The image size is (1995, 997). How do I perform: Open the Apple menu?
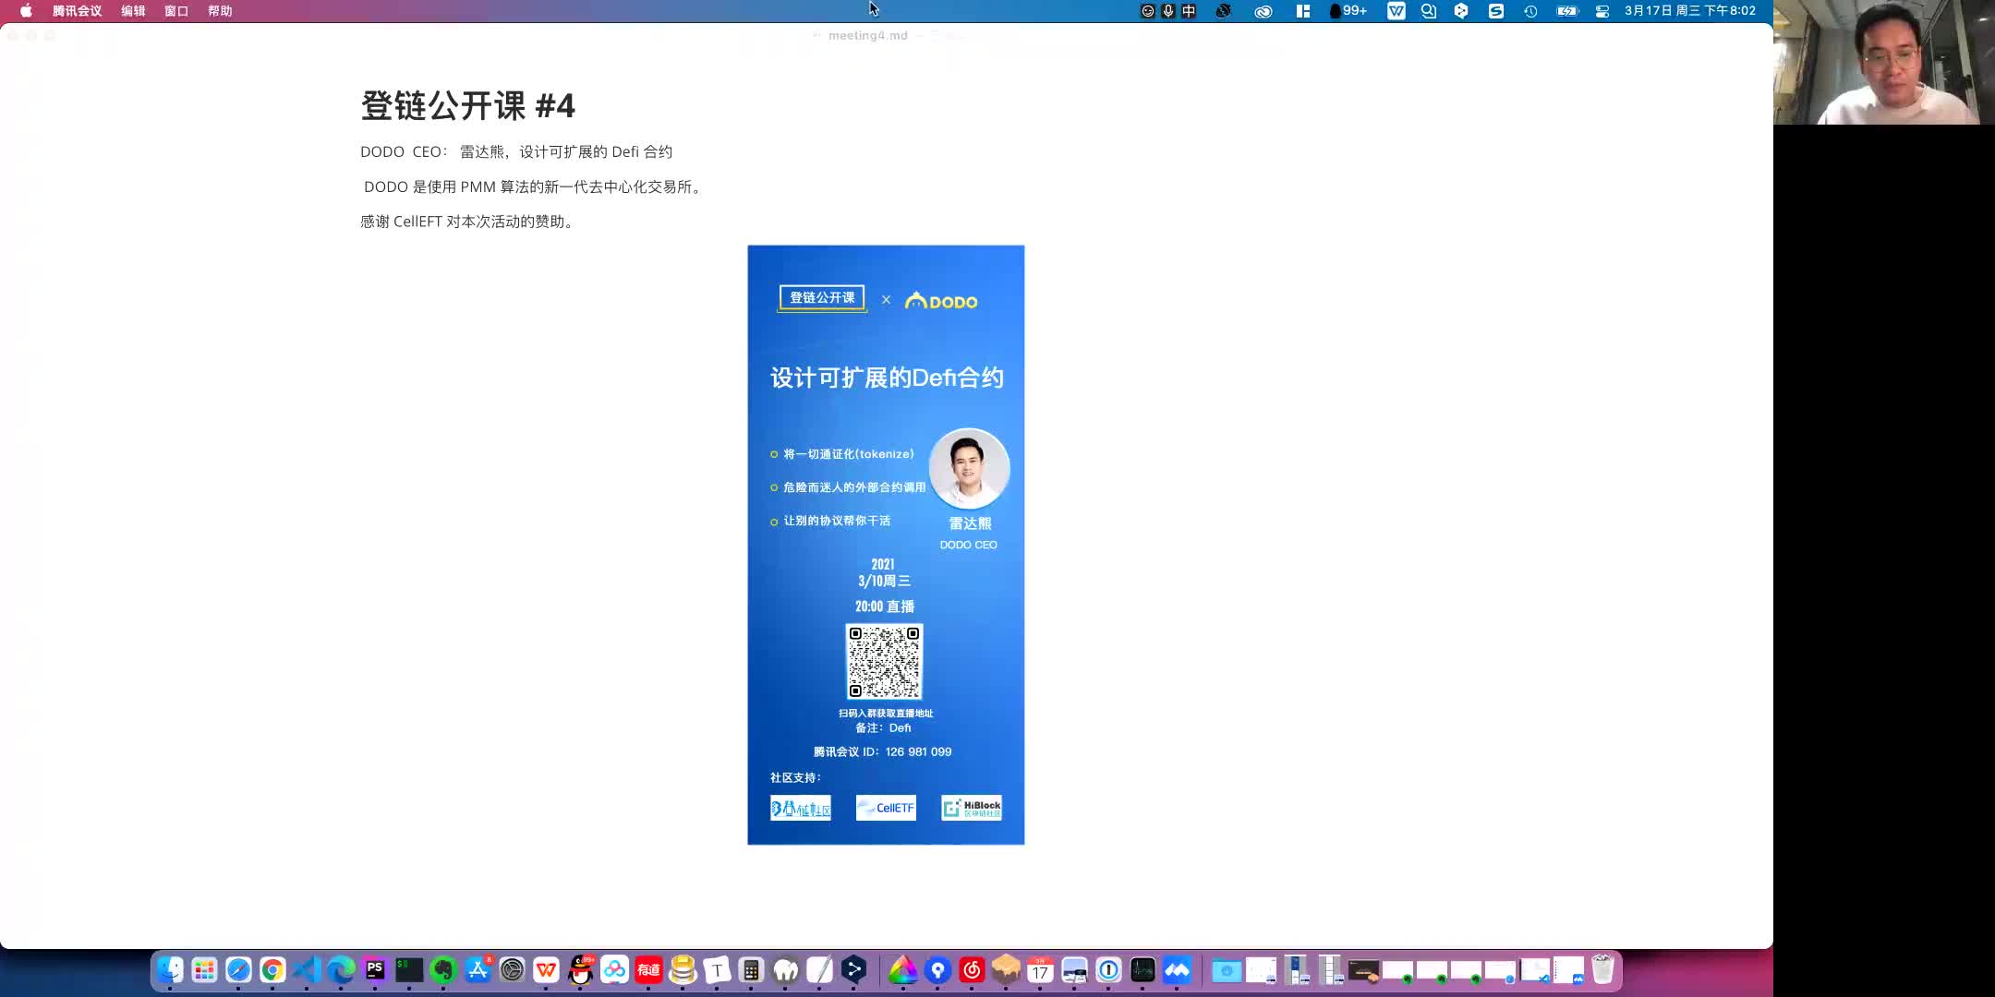(26, 11)
